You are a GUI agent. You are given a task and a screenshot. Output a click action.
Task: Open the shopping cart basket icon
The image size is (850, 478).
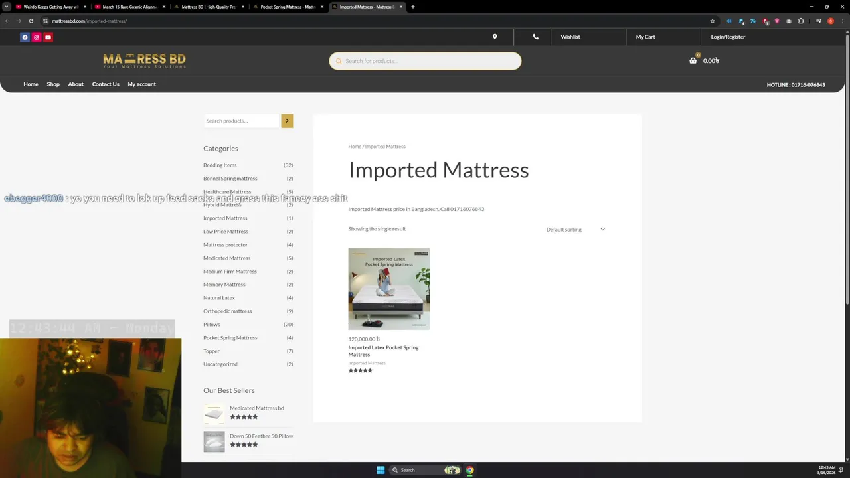693,60
